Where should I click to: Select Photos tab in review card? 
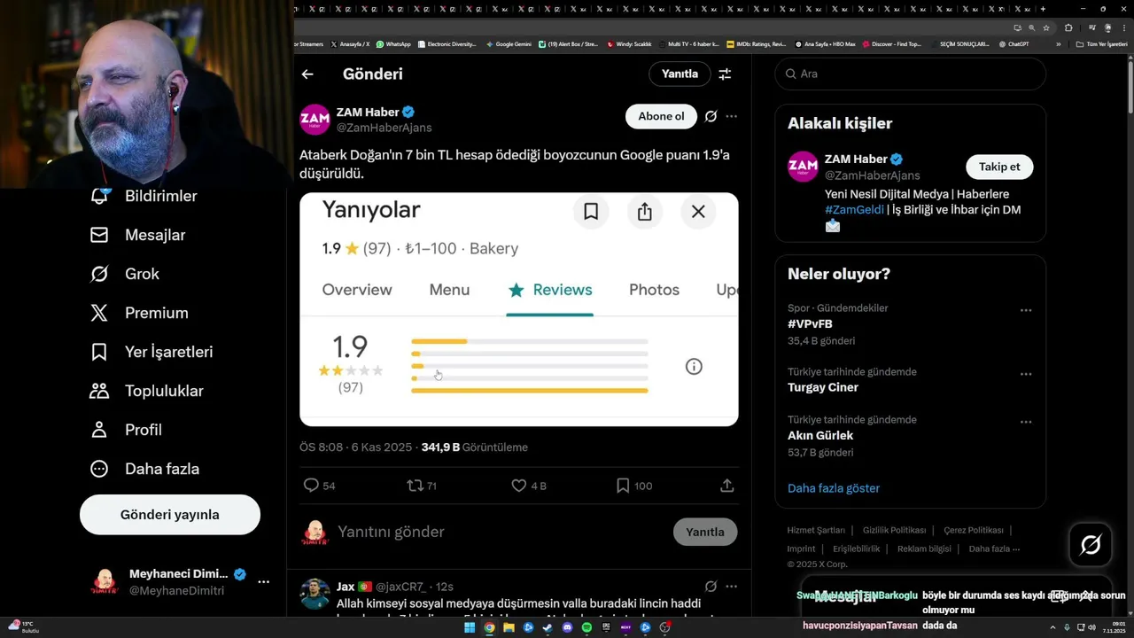pos(654,290)
